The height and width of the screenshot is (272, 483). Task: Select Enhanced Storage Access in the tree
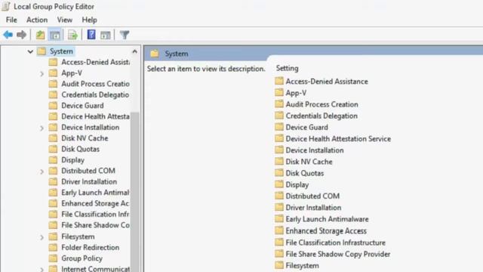[x=95, y=203]
